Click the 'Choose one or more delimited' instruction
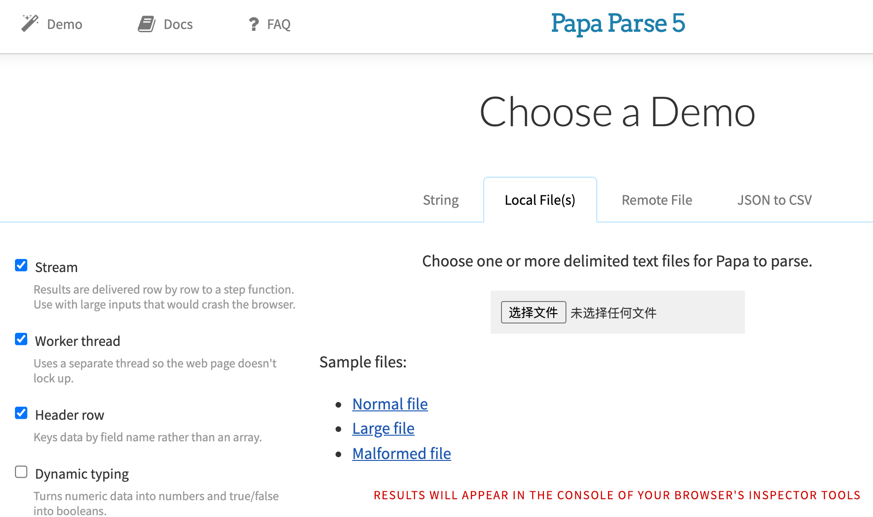The width and height of the screenshot is (873, 517). pyautogui.click(x=617, y=261)
